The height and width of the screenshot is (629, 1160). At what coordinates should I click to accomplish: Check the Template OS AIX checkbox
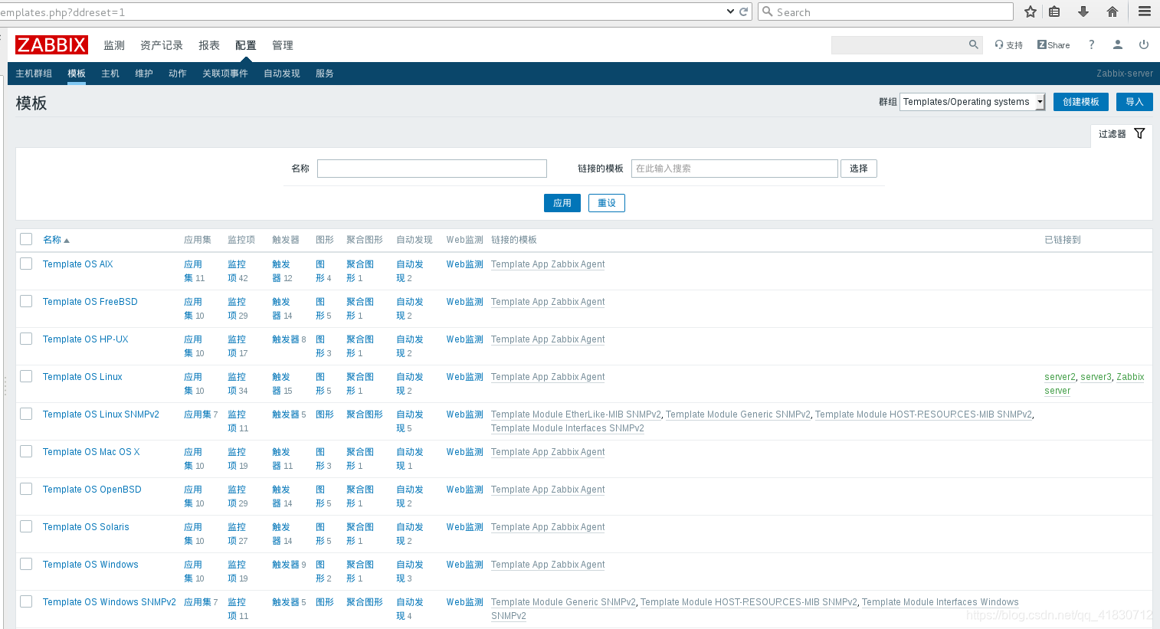(26, 264)
